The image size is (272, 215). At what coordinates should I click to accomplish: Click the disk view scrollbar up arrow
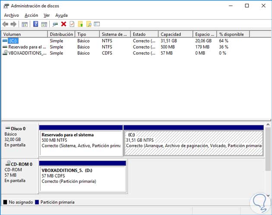(268, 125)
